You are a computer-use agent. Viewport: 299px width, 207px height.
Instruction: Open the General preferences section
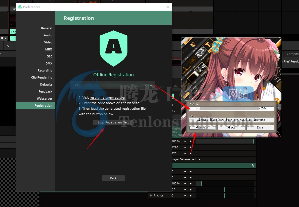[47, 28]
